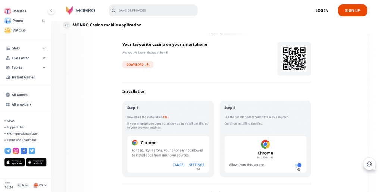This screenshot has width=382, height=192.
Task: Switch theme to dark moon mode
Action: pyautogui.click(x=27, y=185)
